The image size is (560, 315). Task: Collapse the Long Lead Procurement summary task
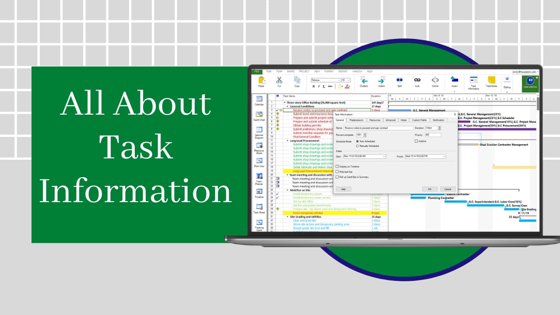[x=287, y=140]
